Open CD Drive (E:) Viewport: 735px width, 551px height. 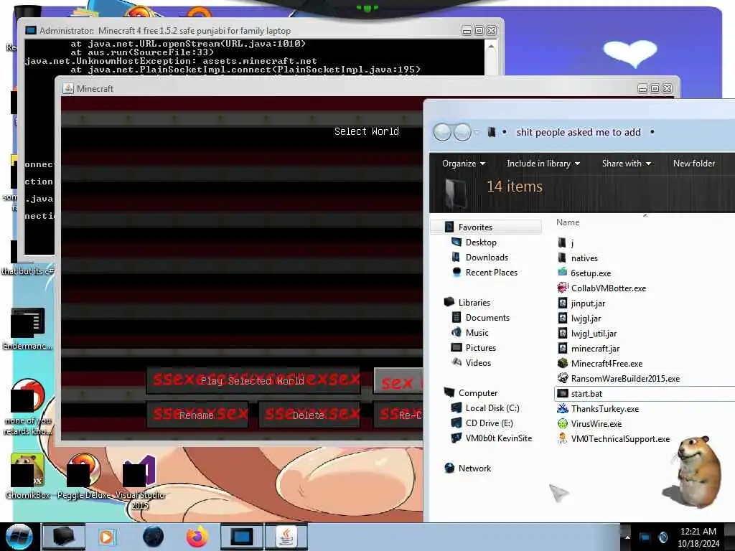[489, 423]
